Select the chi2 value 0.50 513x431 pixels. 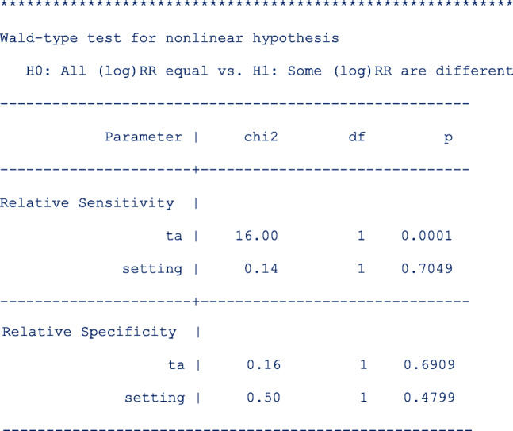click(261, 398)
